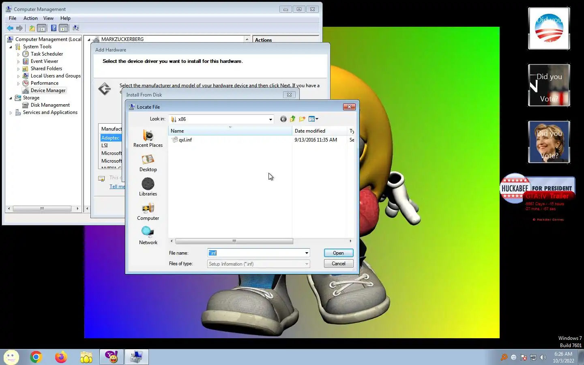Open the Obama Did You Vote desktop gadget
The height and width of the screenshot is (365, 584).
click(549, 28)
